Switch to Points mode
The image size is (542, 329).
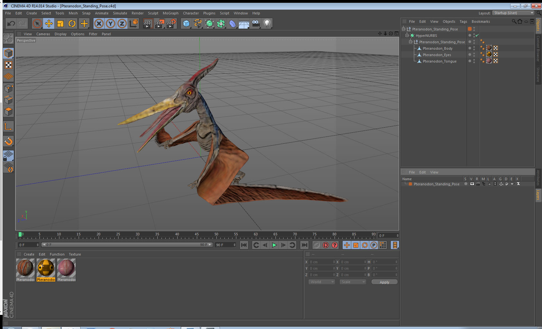[8, 88]
